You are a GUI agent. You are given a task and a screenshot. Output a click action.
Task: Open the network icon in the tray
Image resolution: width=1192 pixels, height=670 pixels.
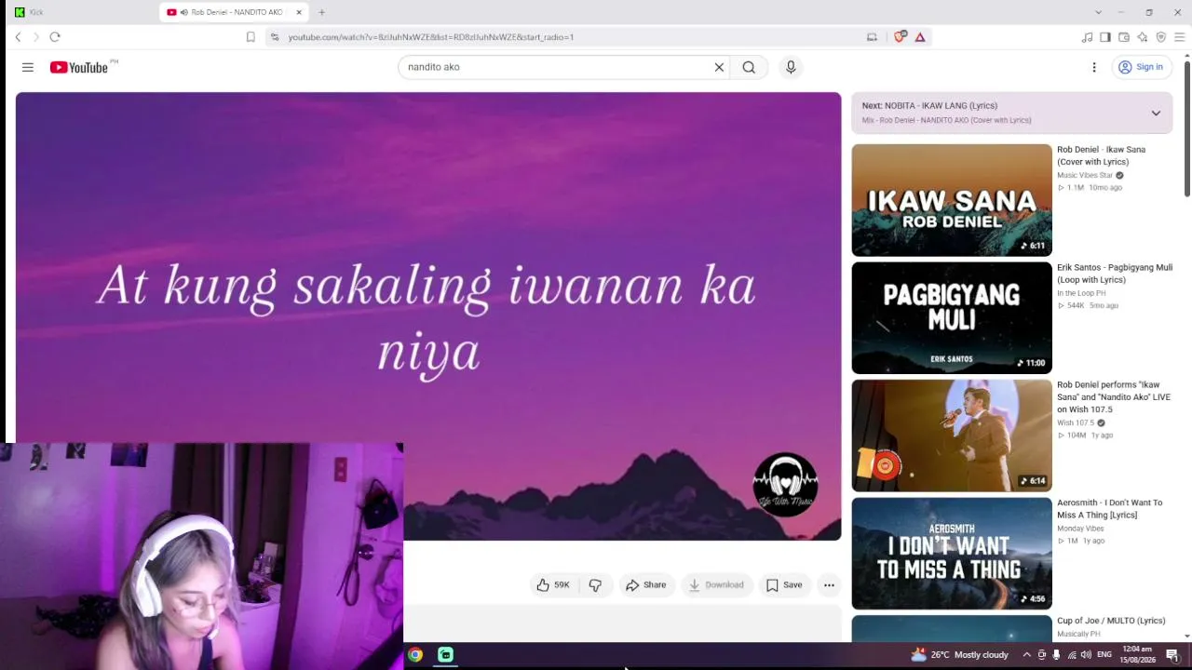(1072, 655)
